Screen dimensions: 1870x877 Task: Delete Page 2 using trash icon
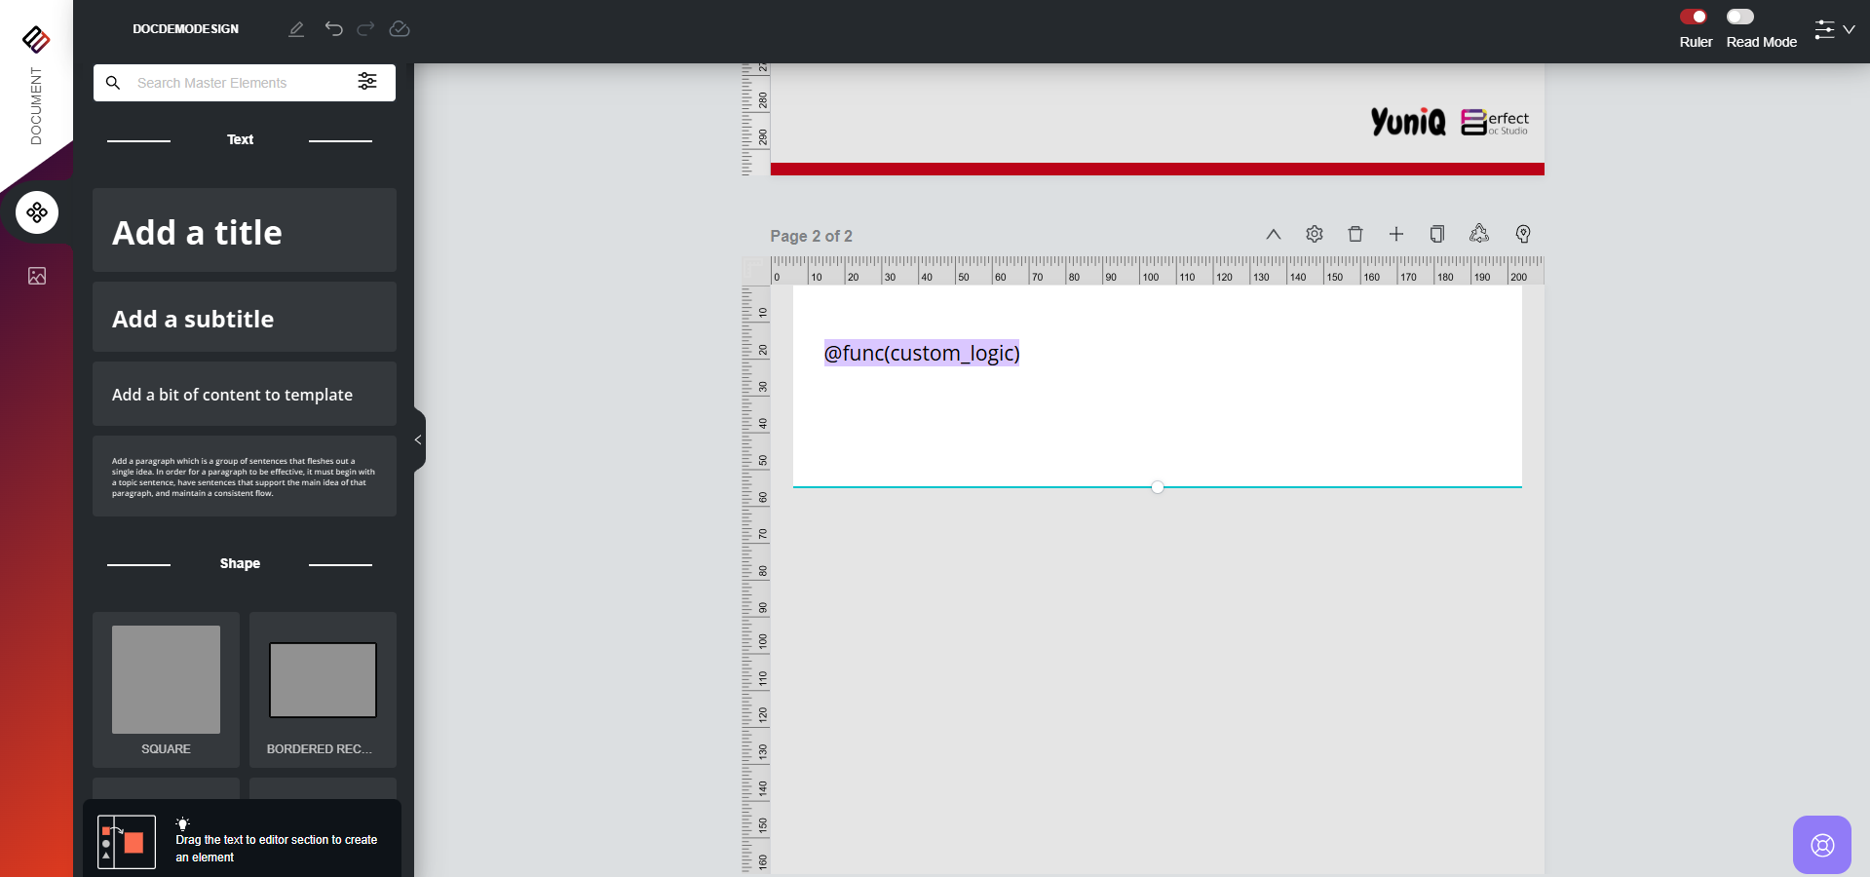(1355, 234)
